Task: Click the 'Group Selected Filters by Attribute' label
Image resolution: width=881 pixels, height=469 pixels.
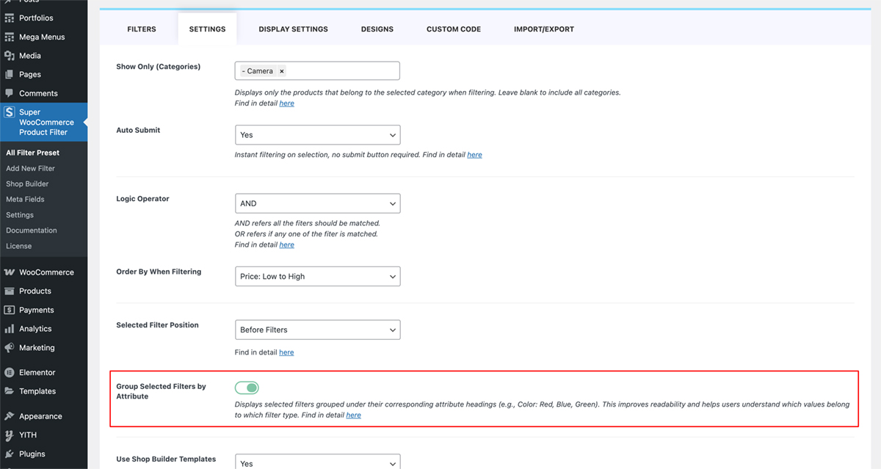Action: [x=162, y=391]
